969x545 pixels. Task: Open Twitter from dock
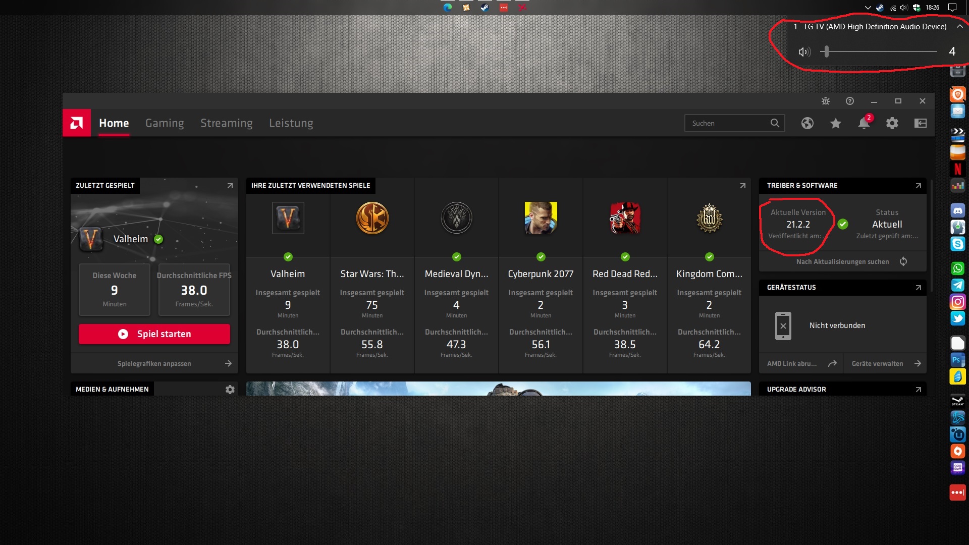click(x=957, y=318)
